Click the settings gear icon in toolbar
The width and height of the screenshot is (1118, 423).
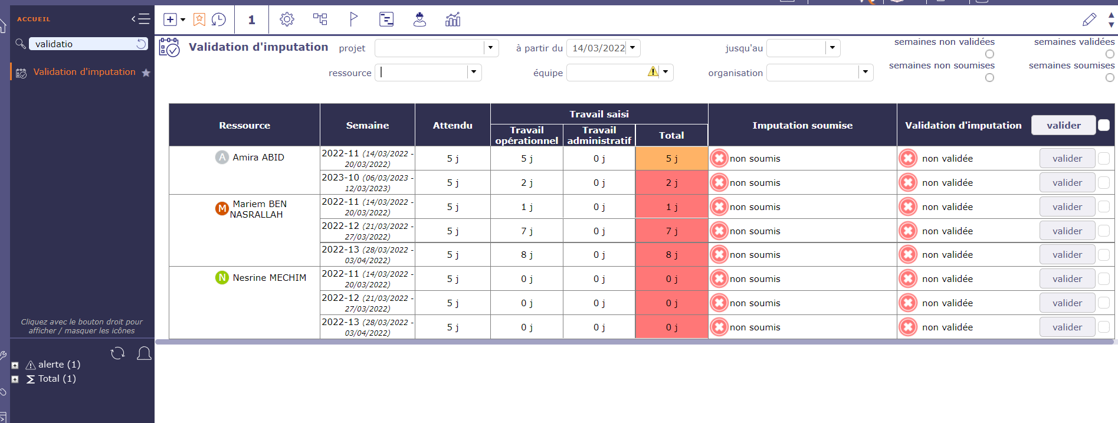coord(287,19)
